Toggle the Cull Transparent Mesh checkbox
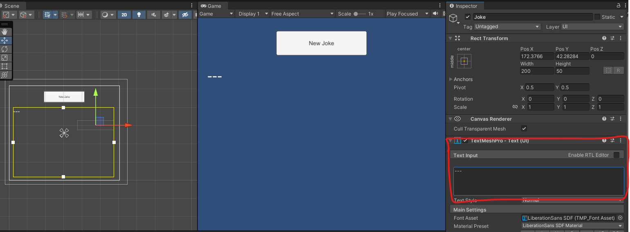Viewport: 630px width, 232px height. [524, 128]
